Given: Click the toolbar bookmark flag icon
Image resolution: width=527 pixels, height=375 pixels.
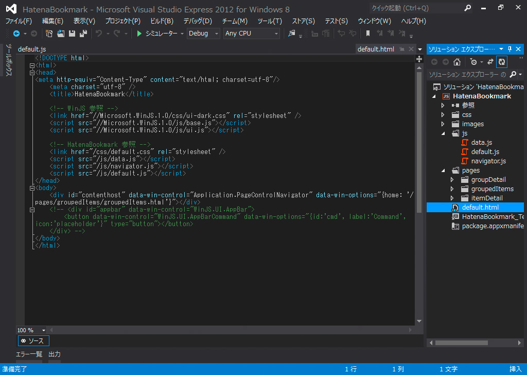Looking at the screenshot, I should click(368, 33).
